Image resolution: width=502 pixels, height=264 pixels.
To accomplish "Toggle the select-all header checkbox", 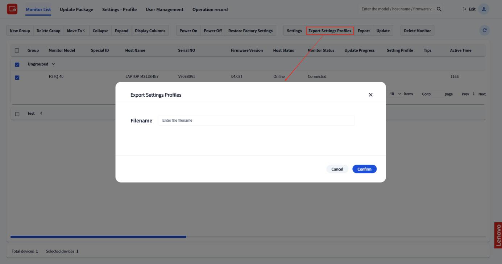I will point(17,51).
